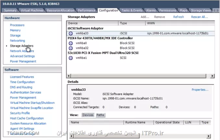Image resolution: width=220 pixels, height=140 pixels.
Task: Open DNS and Routing settings
Action: click(x=21, y=87)
